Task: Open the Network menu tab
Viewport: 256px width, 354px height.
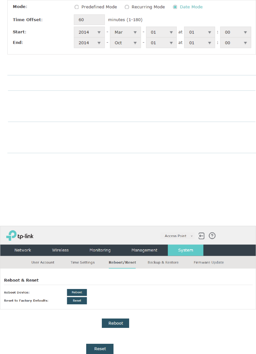Action: (x=23, y=250)
